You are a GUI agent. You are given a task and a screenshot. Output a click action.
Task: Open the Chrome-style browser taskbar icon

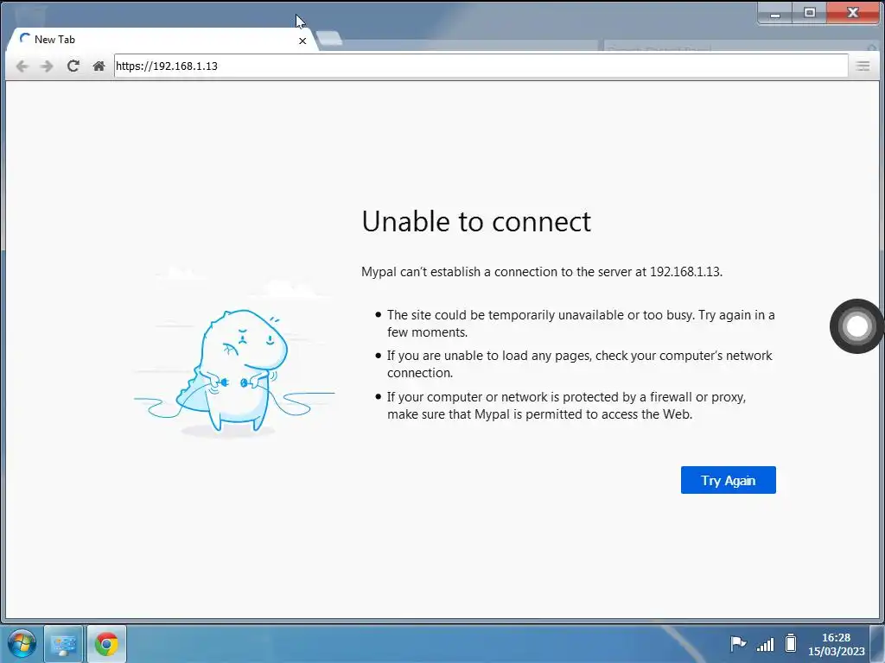click(106, 644)
